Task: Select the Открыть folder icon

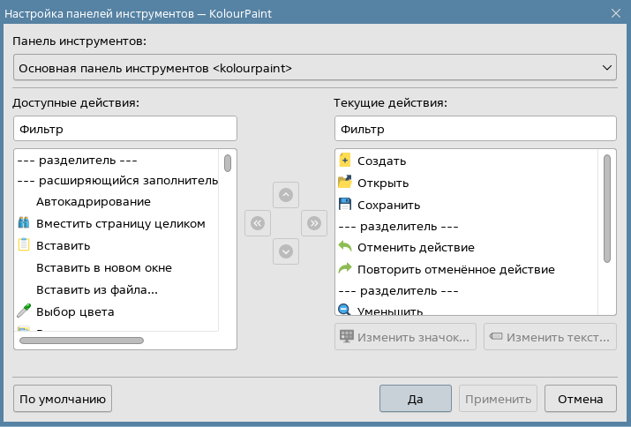Action: [345, 184]
